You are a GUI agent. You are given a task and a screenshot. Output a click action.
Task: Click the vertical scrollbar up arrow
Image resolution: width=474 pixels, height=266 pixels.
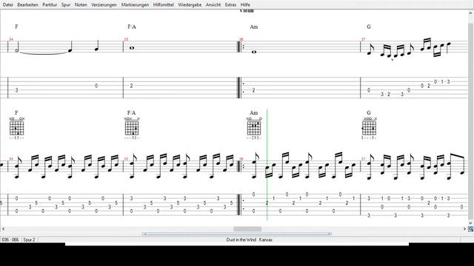click(471, 13)
